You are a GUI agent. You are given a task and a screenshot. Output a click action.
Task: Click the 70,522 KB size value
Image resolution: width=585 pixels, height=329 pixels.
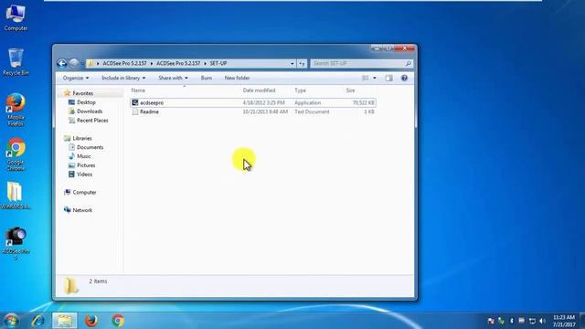pos(364,102)
